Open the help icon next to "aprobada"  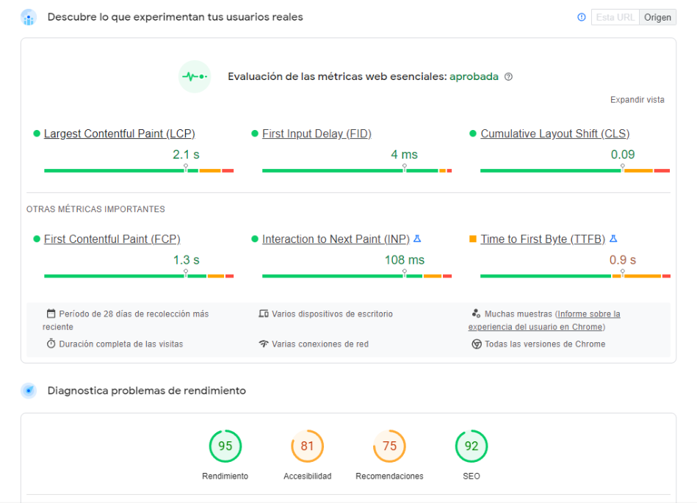point(508,76)
